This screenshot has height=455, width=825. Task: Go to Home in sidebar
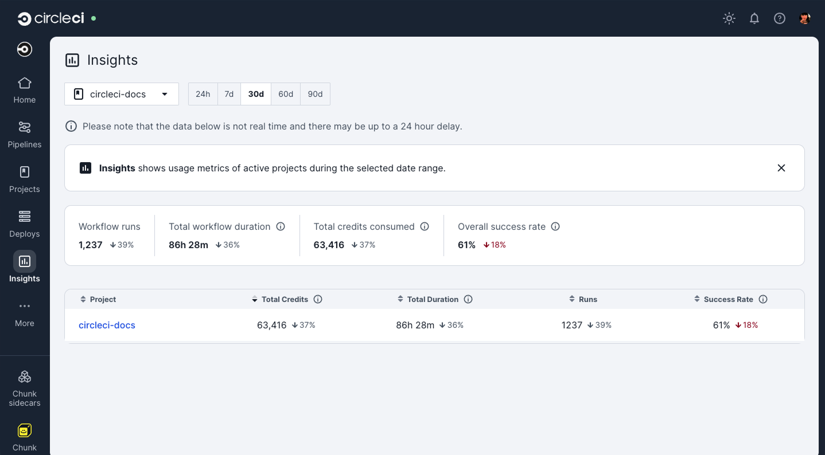pyautogui.click(x=25, y=91)
